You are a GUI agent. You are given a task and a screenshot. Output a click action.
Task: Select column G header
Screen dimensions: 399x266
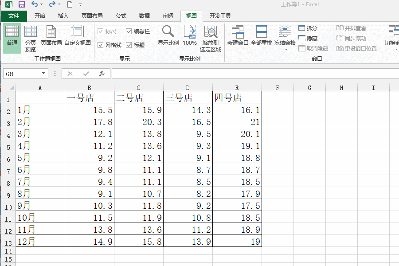click(x=309, y=88)
